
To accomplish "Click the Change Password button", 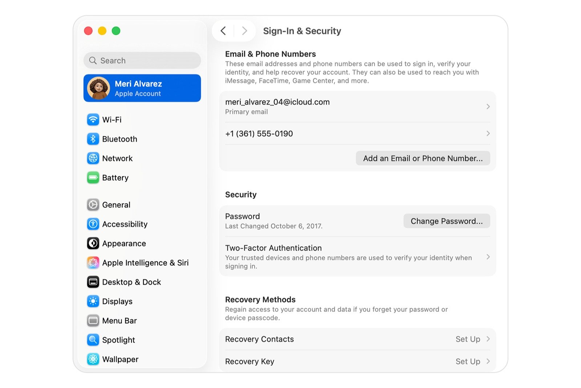I will 446,221.
